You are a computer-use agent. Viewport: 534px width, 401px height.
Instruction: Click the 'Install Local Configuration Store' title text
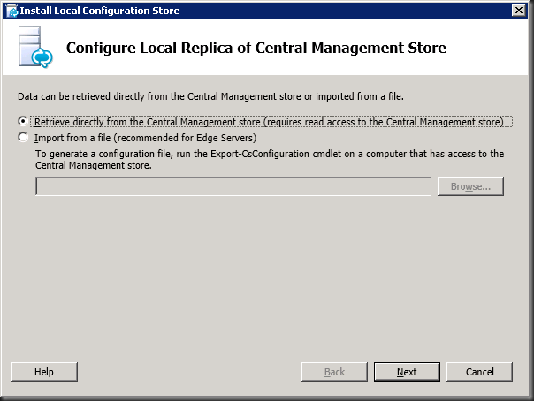pos(100,11)
